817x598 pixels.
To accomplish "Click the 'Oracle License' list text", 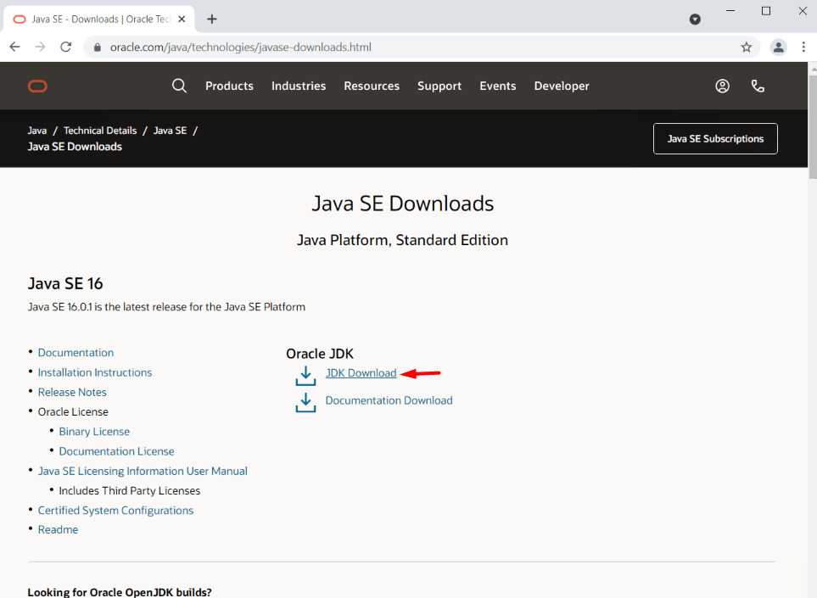I will point(73,412).
